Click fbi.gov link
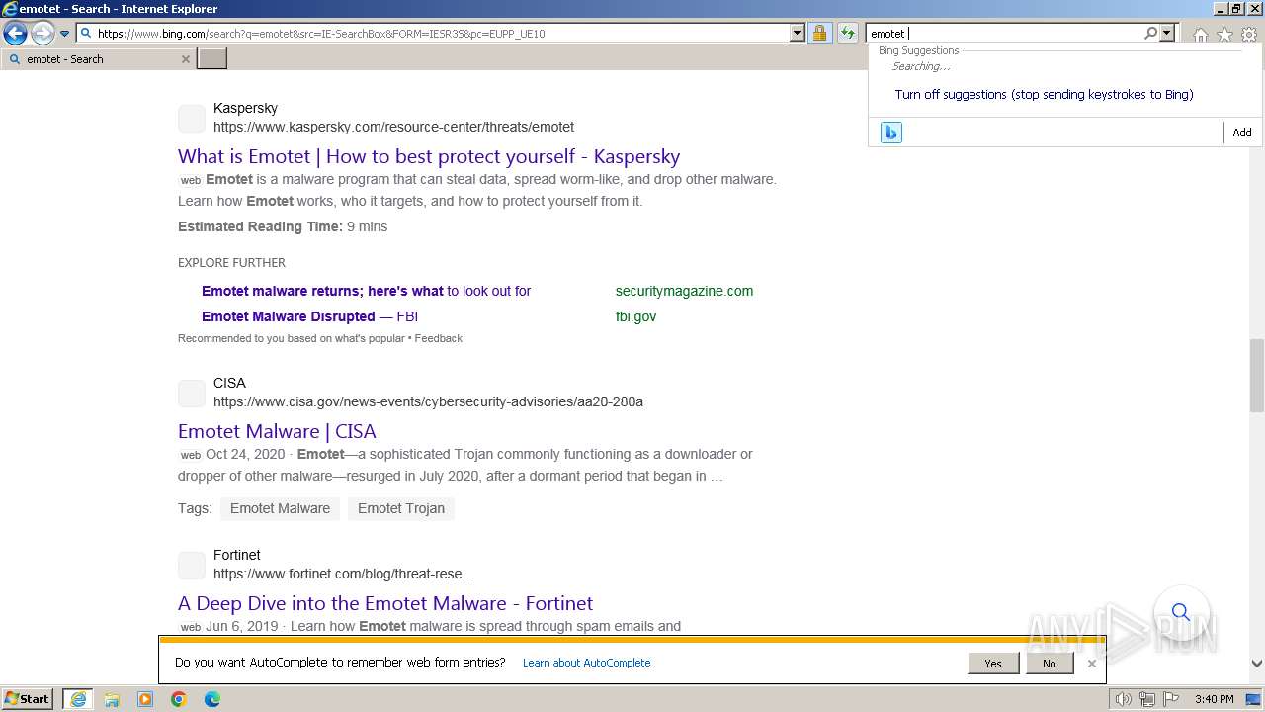Viewport: 1265px width, 712px height. click(x=635, y=316)
